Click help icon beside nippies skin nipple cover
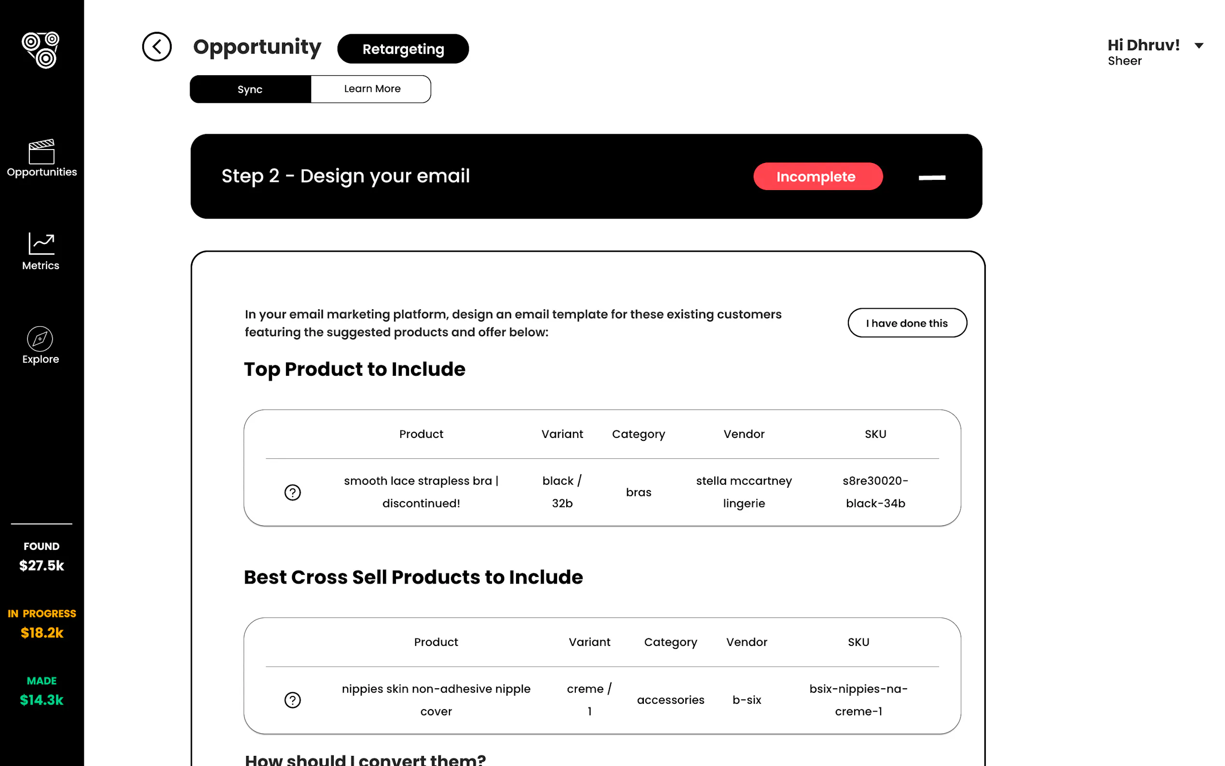 [x=292, y=700]
